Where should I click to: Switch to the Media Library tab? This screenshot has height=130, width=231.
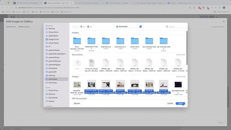[24, 27]
